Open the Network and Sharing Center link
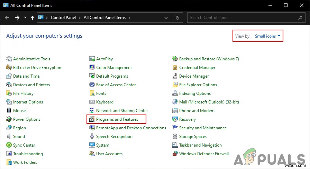The width and height of the screenshot is (310, 169). (122, 111)
